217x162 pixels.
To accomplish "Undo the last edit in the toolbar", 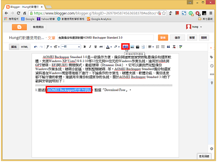I will coord(36,47).
